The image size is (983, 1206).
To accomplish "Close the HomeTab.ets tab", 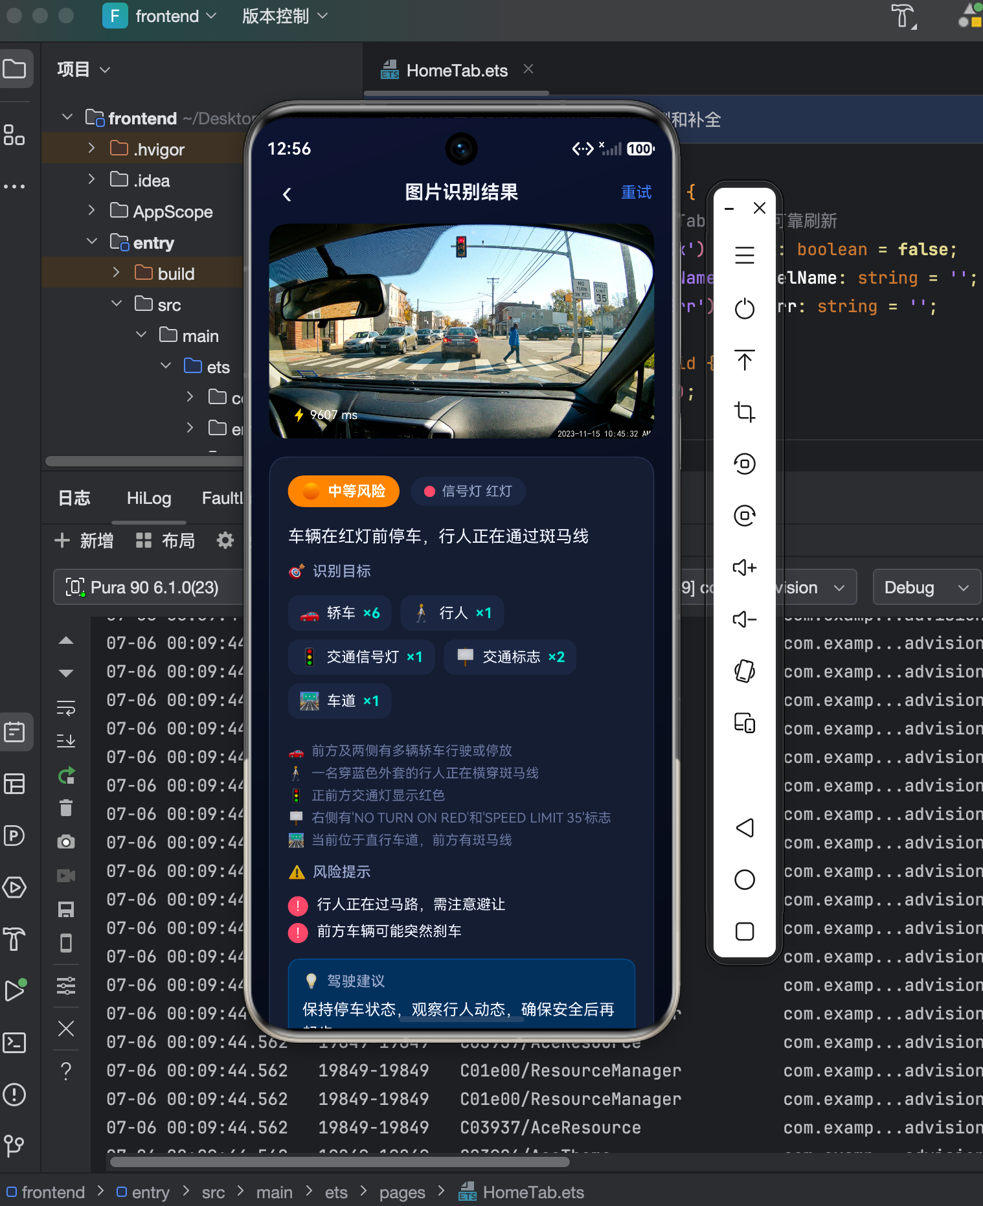I will point(528,69).
